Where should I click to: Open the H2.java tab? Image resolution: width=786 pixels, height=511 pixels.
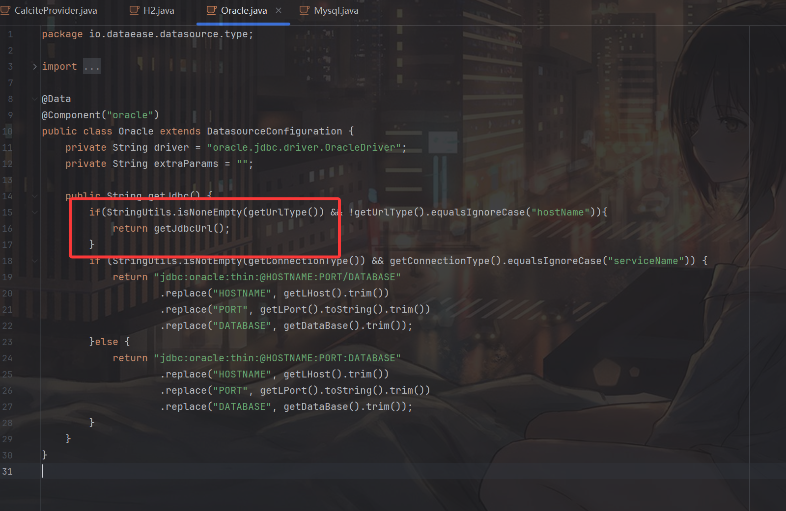[x=158, y=10]
